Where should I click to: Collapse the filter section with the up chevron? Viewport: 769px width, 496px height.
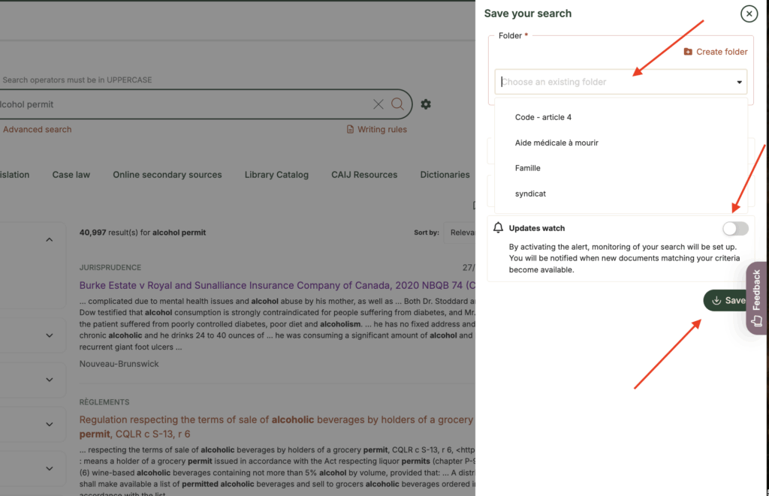pos(49,239)
